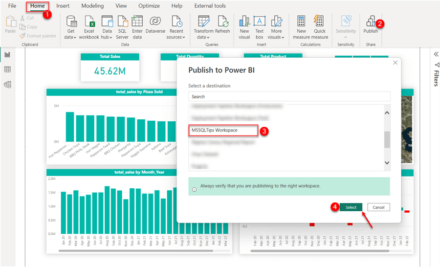Select the Optimize ribbon tab

149,6
